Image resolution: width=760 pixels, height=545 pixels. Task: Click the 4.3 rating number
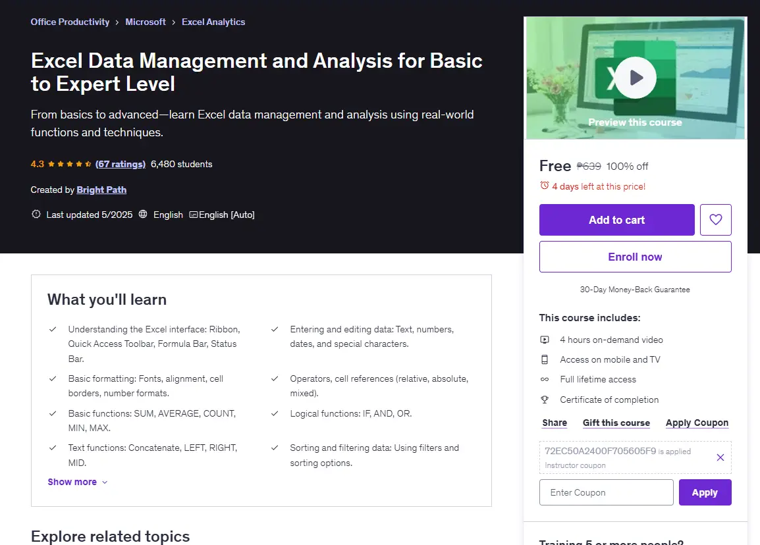38,165
